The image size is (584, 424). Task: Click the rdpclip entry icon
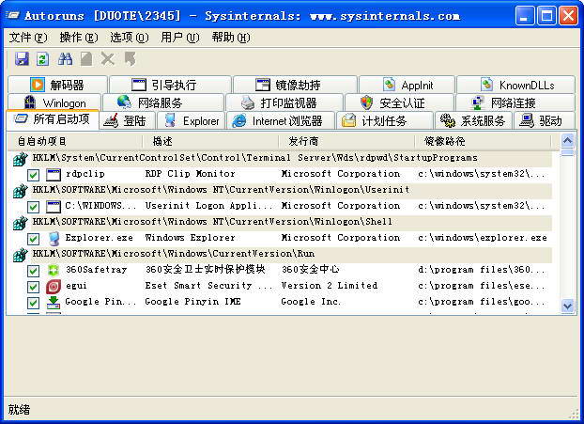click(x=54, y=175)
